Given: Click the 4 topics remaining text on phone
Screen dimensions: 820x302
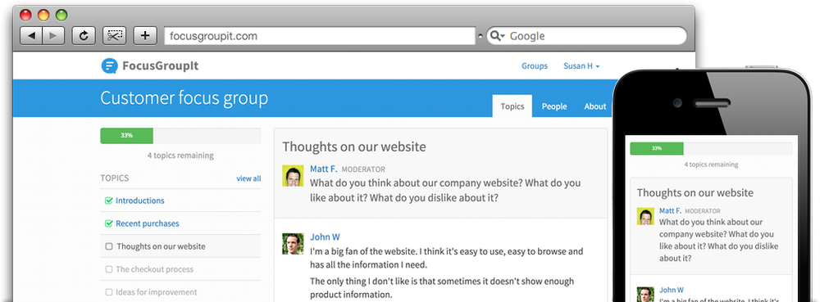Looking at the screenshot, I should coord(711,165).
